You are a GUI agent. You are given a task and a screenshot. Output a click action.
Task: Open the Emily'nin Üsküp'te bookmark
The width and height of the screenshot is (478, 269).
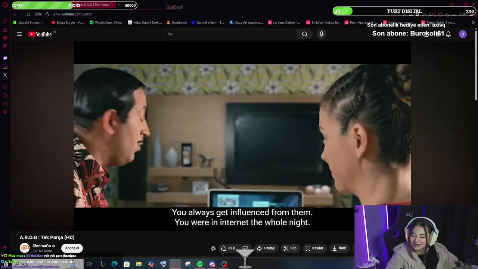point(323,22)
